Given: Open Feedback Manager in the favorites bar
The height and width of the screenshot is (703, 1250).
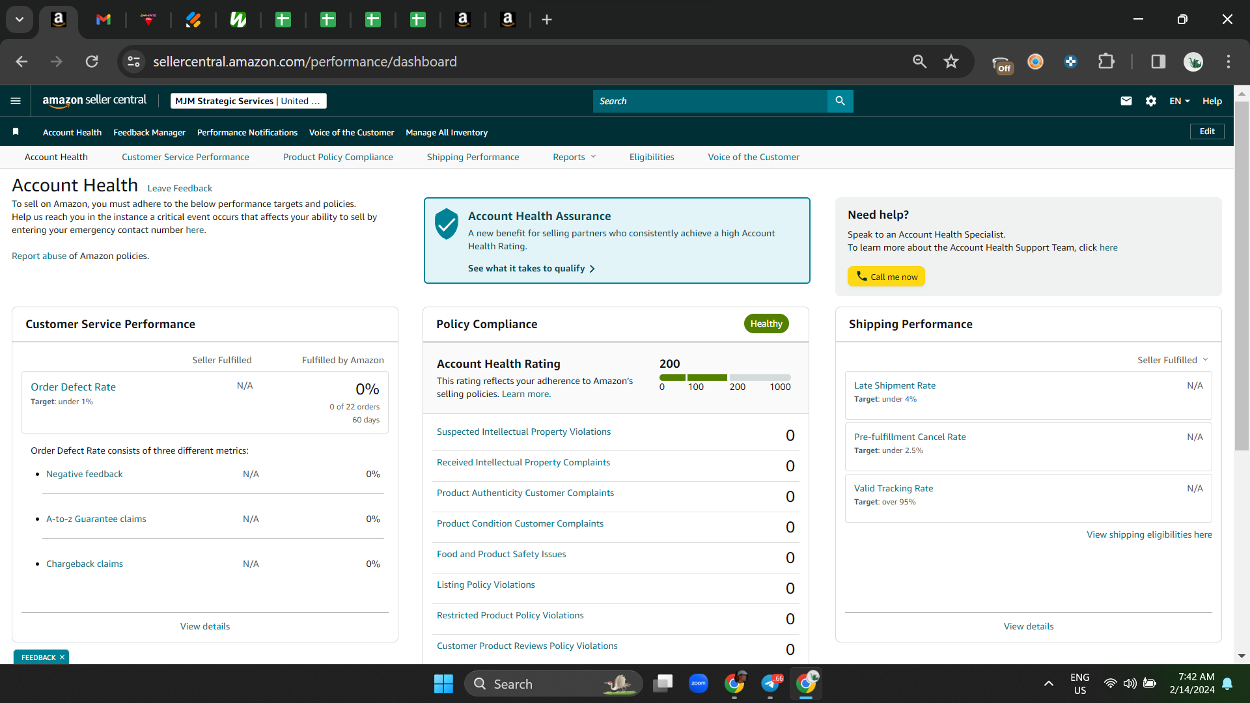Looking at the screenshot, I should point(149,132).
